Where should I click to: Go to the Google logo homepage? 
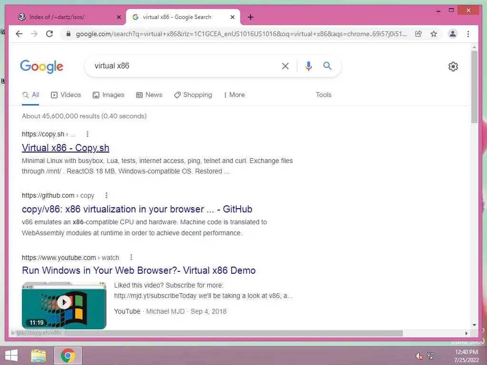click(x=42, y=67)
